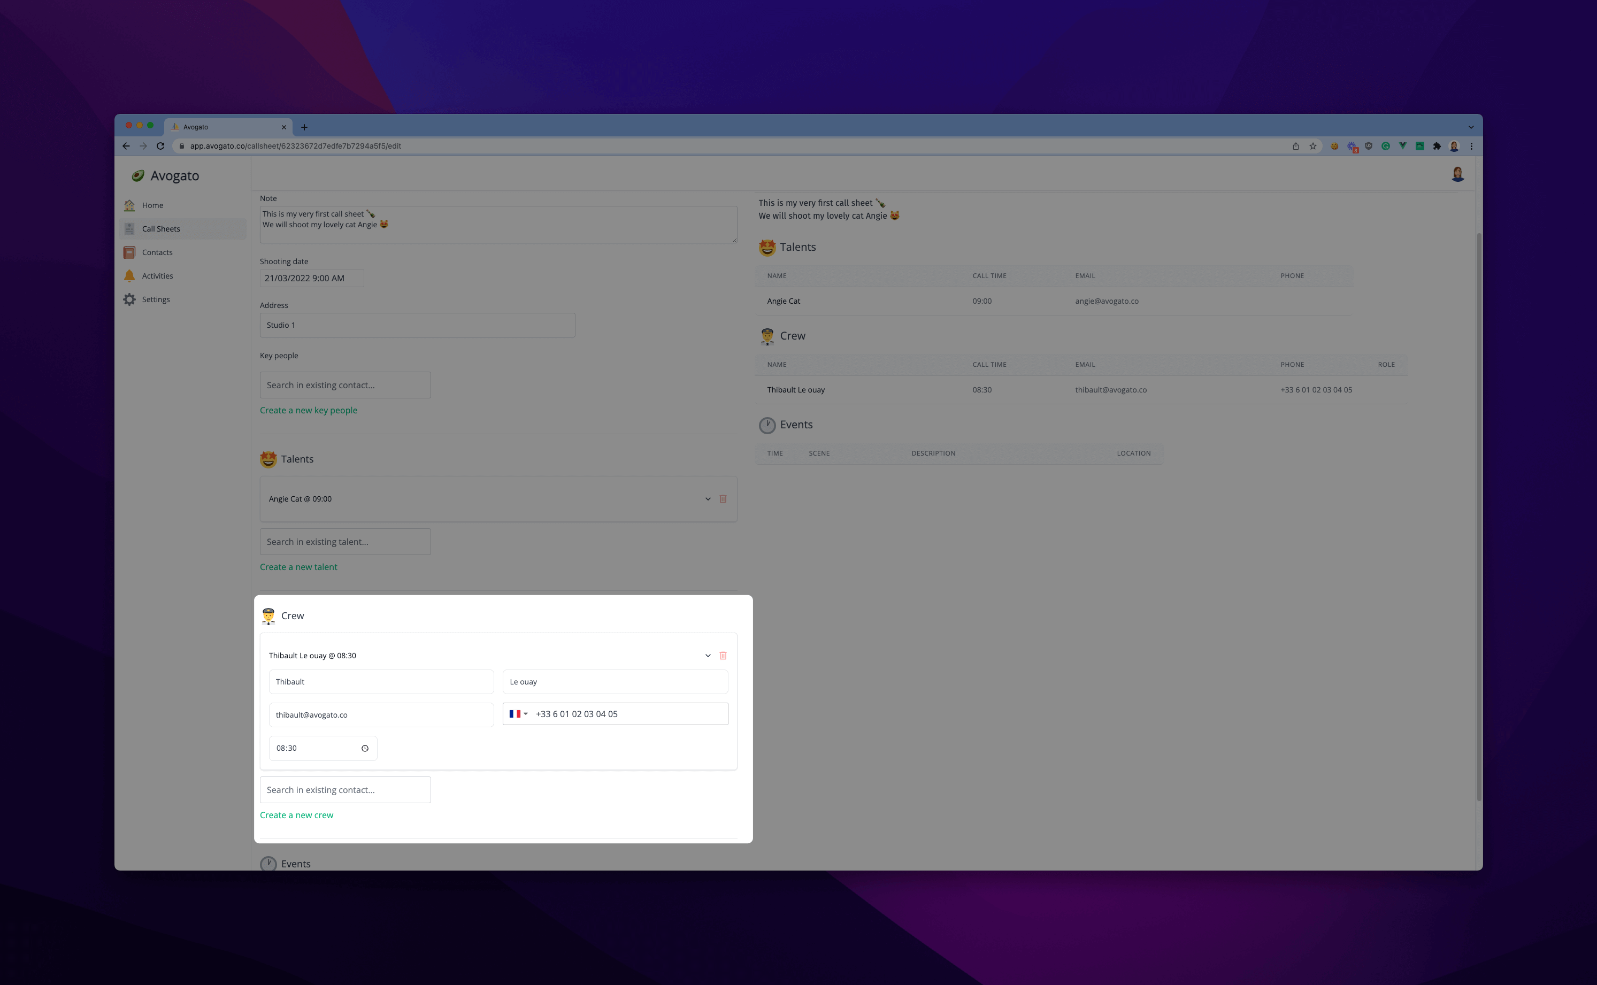Open a new browser tab
The width and height of the screenshot is (1597, 985).
coord(304,127)
